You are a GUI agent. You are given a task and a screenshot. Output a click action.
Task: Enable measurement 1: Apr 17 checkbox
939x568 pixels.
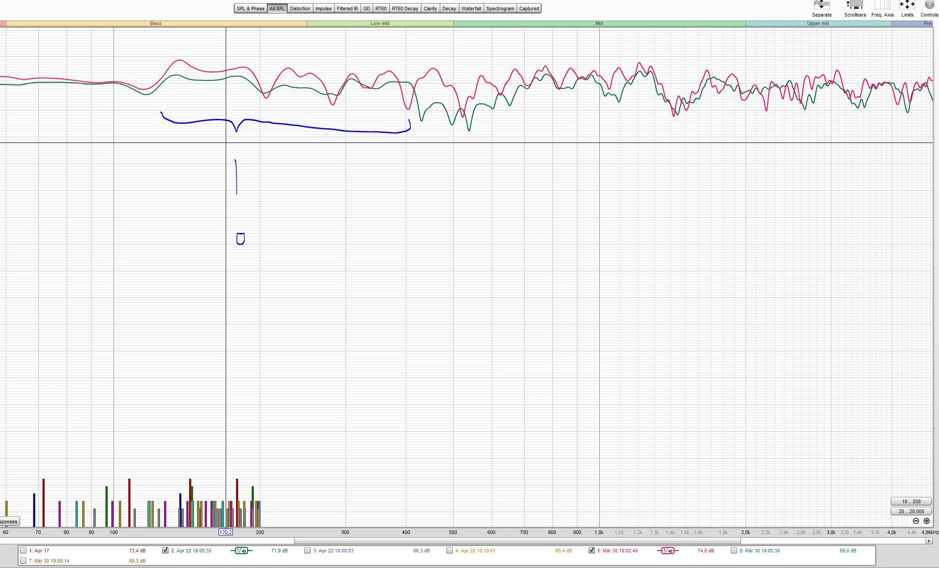[x=23, y=551]
